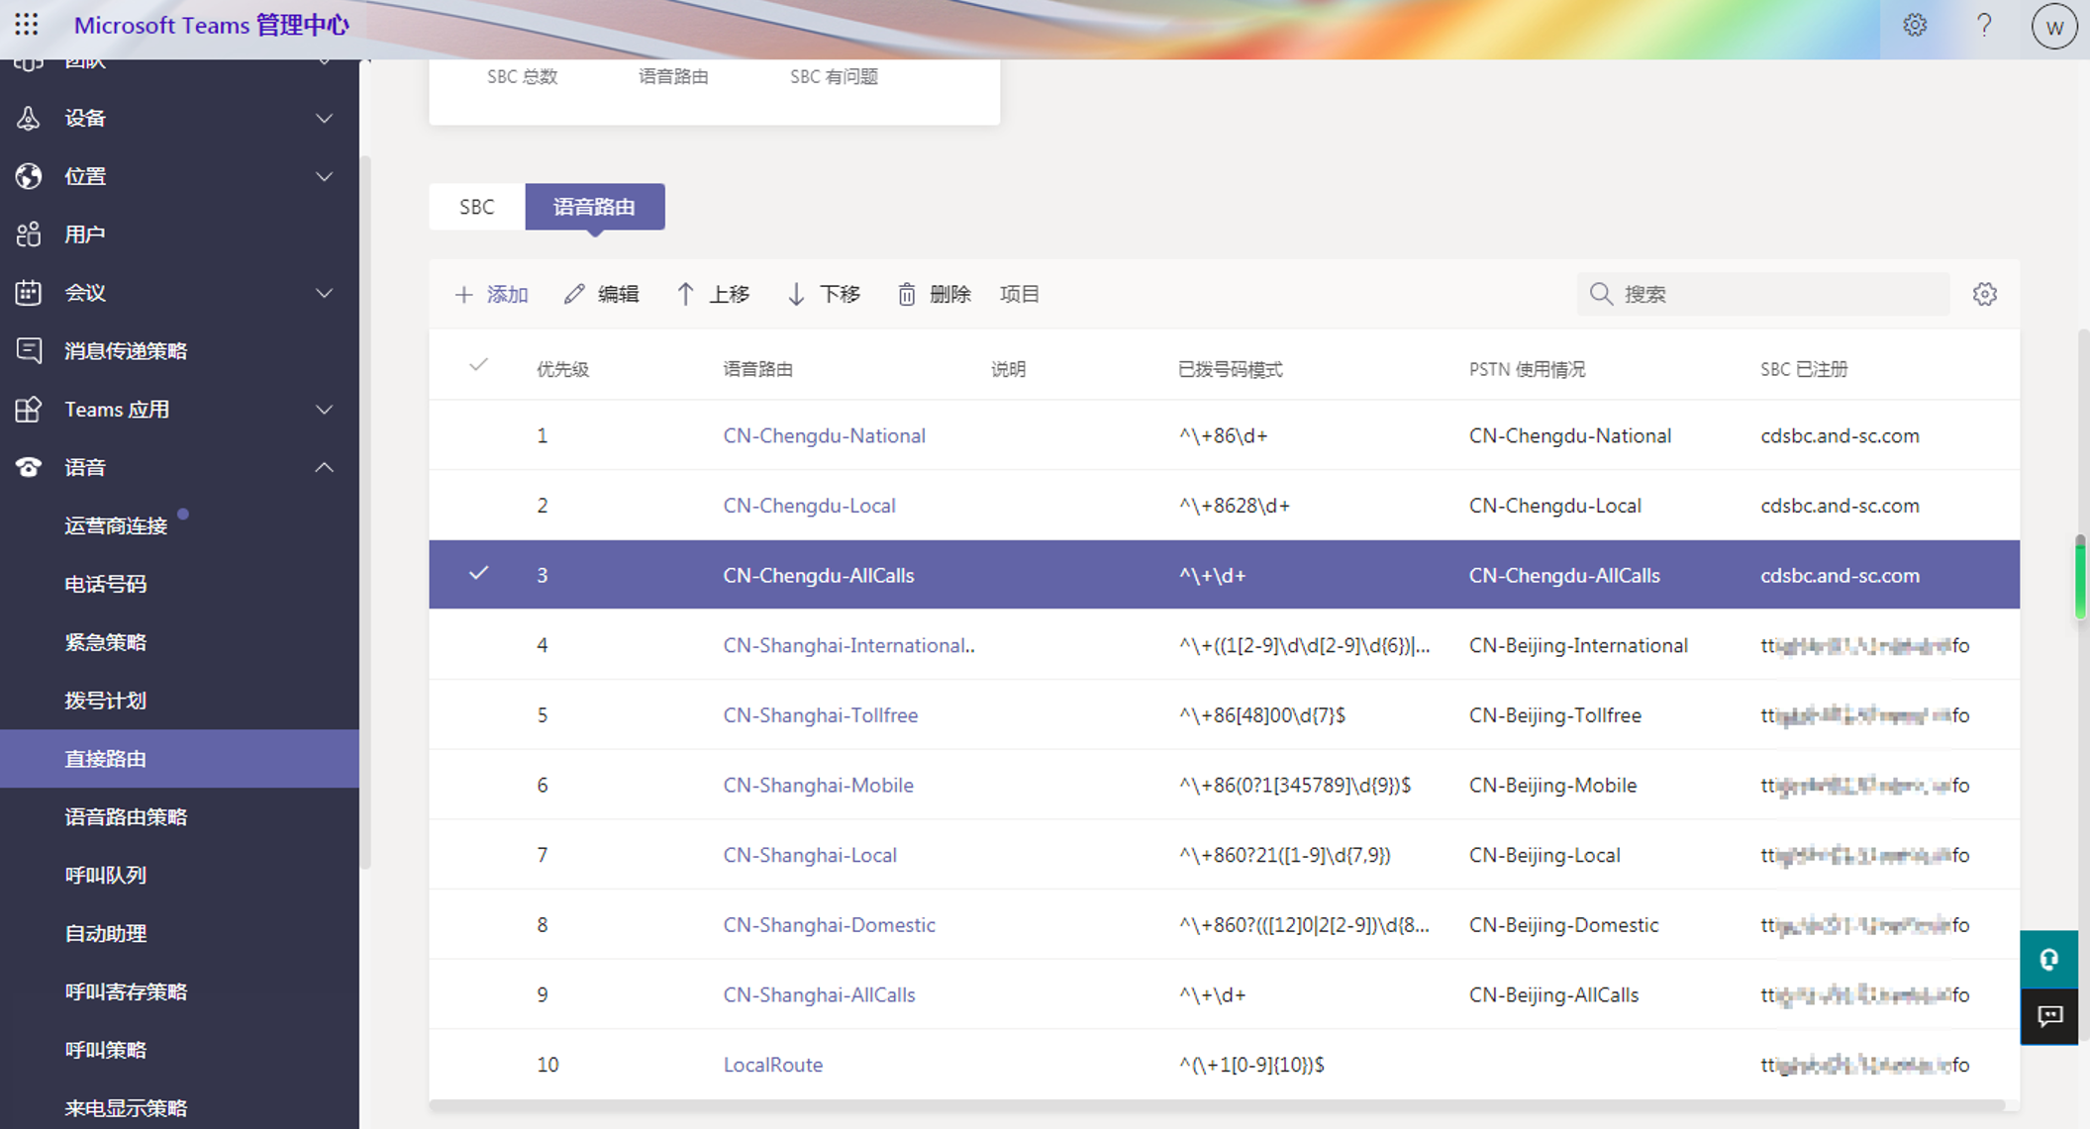This screenshot has width=2090, height=1129.
Task: Collapse the Voice menu chevron
Action: (324, 467)
